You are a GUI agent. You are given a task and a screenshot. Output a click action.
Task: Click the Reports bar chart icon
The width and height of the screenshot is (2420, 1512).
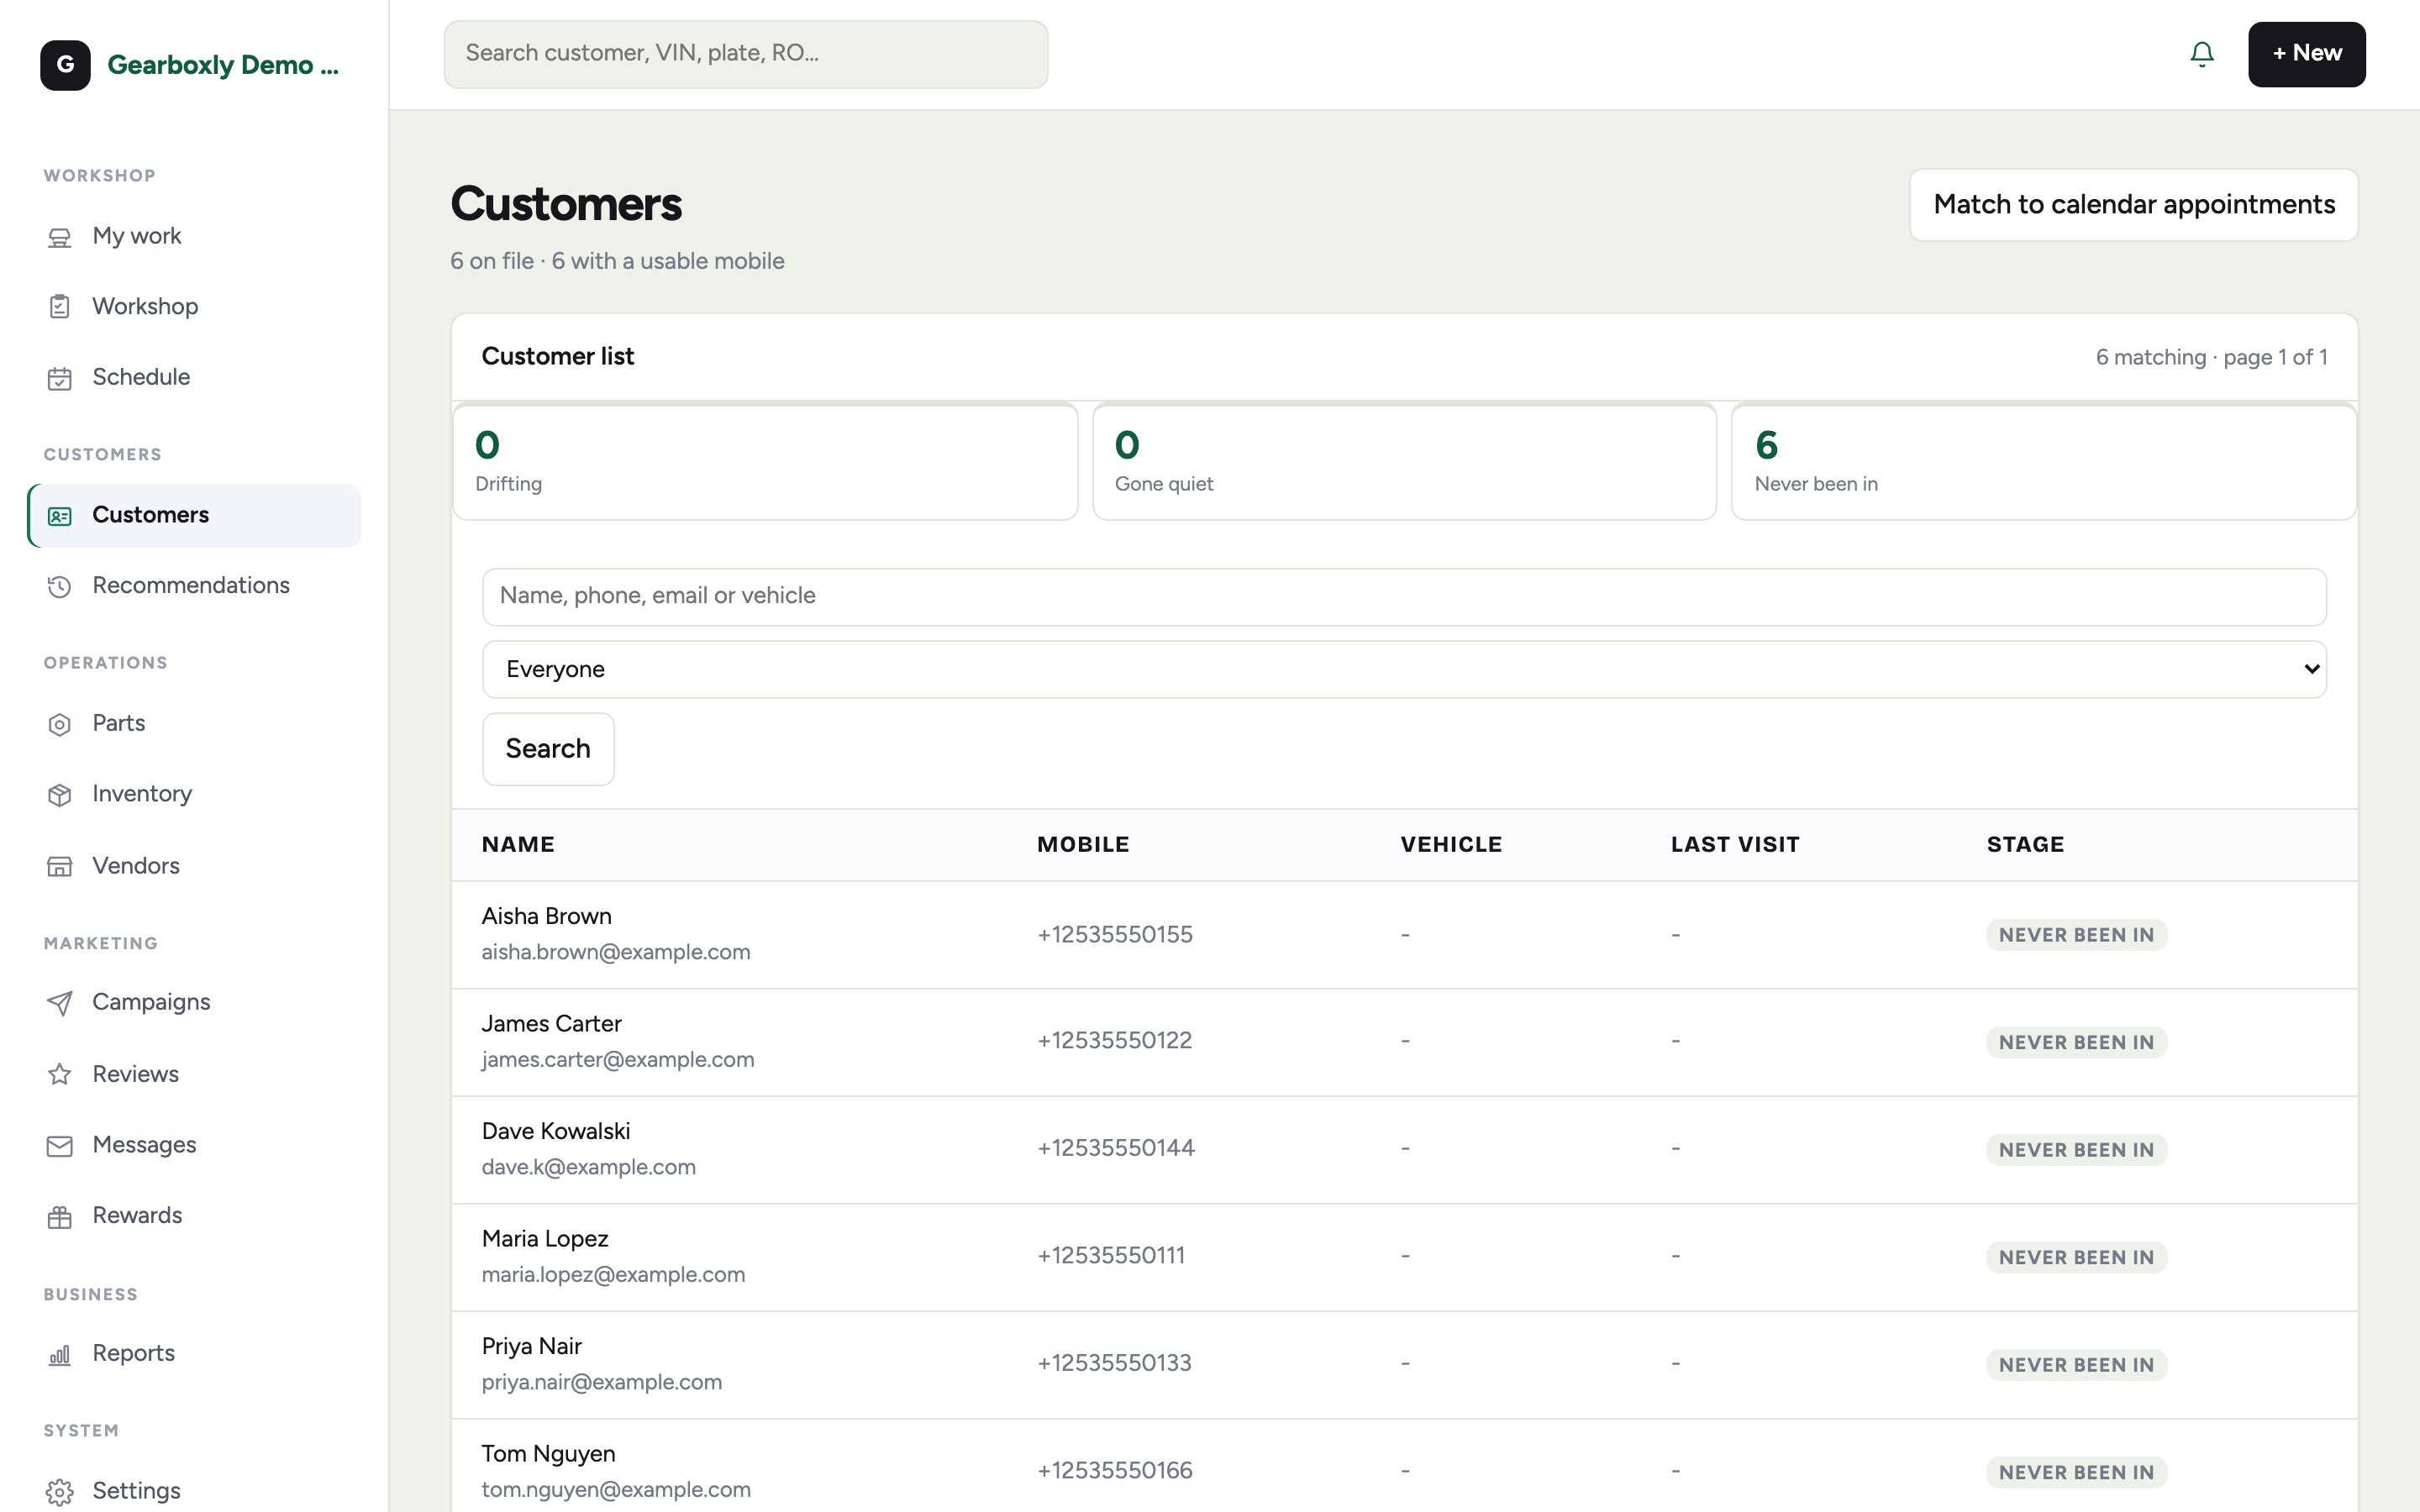tap(59, 1355)
